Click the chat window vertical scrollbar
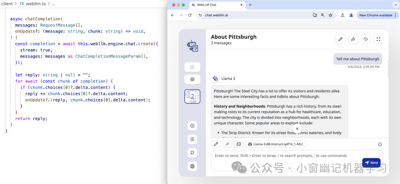Viewport: 400px width, 184px height. [x=388, y=68]
